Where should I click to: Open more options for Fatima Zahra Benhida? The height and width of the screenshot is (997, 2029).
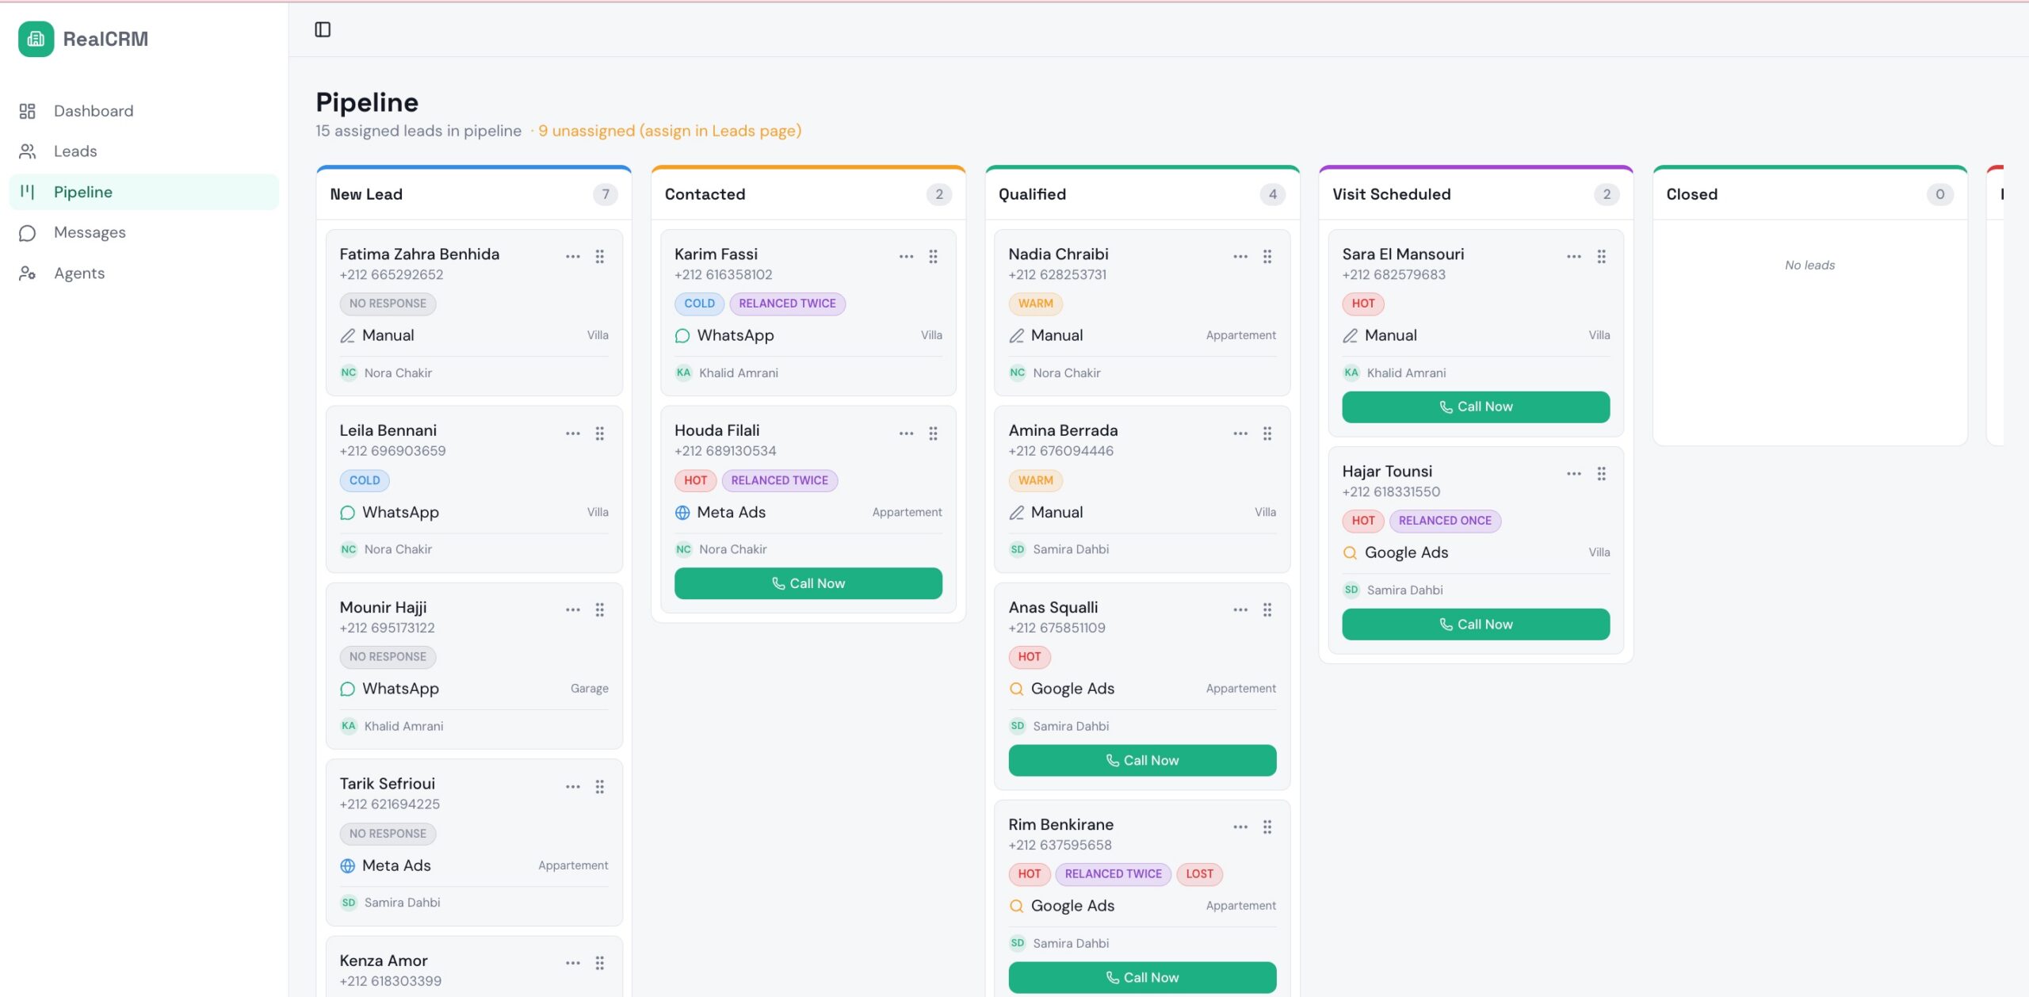pyautogui.click(x=573, y=257)
